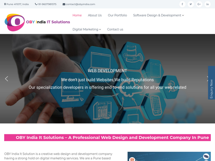The width and height of the screenshot is (215, 161).
Task: Advance slider with the right arrow
Action: tap(208, 79)
